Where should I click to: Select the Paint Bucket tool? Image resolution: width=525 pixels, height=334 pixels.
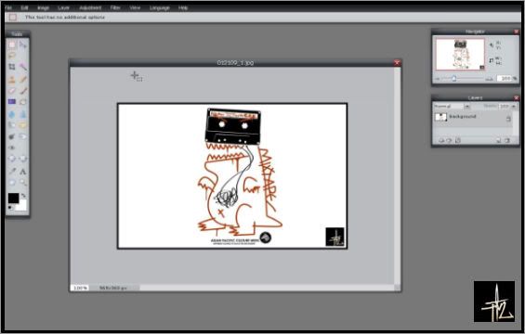(x=23, y=102)
